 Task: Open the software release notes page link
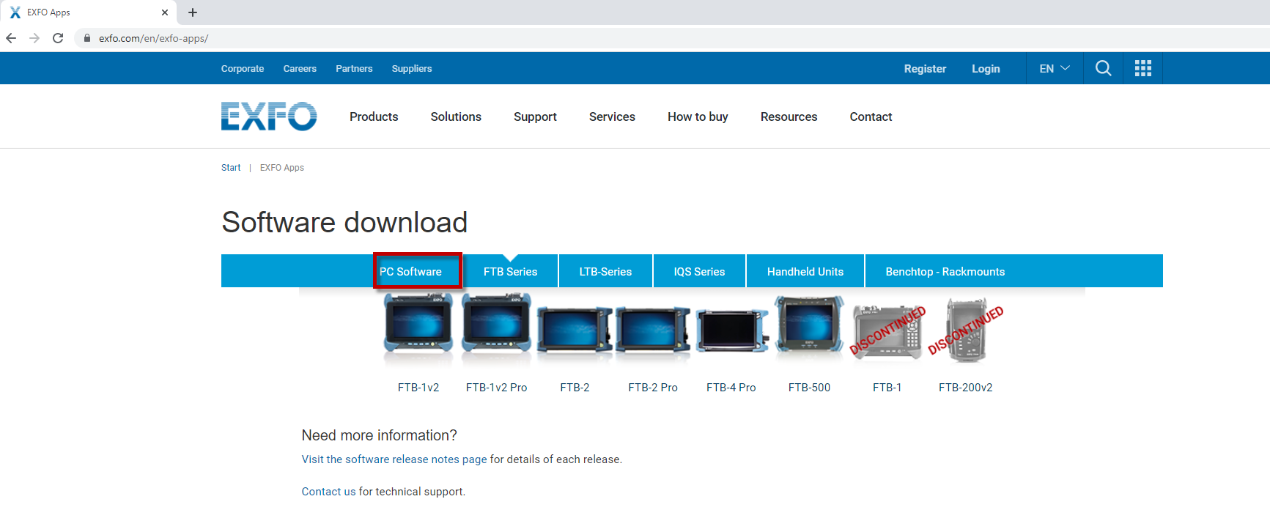click(394, 459)
